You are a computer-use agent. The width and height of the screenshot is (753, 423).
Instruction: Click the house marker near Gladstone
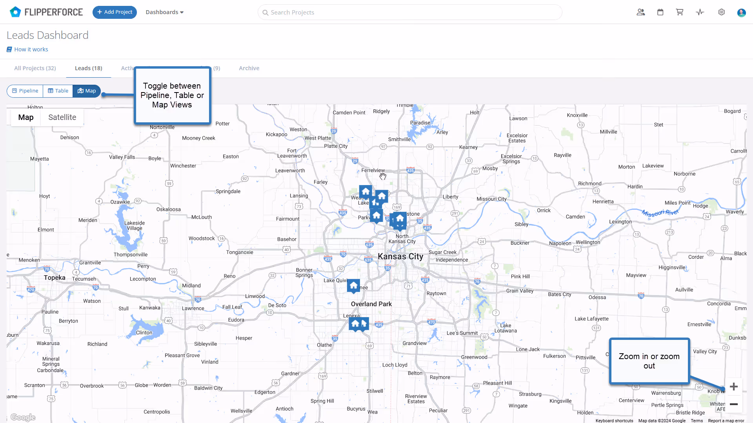pos(400,219)
